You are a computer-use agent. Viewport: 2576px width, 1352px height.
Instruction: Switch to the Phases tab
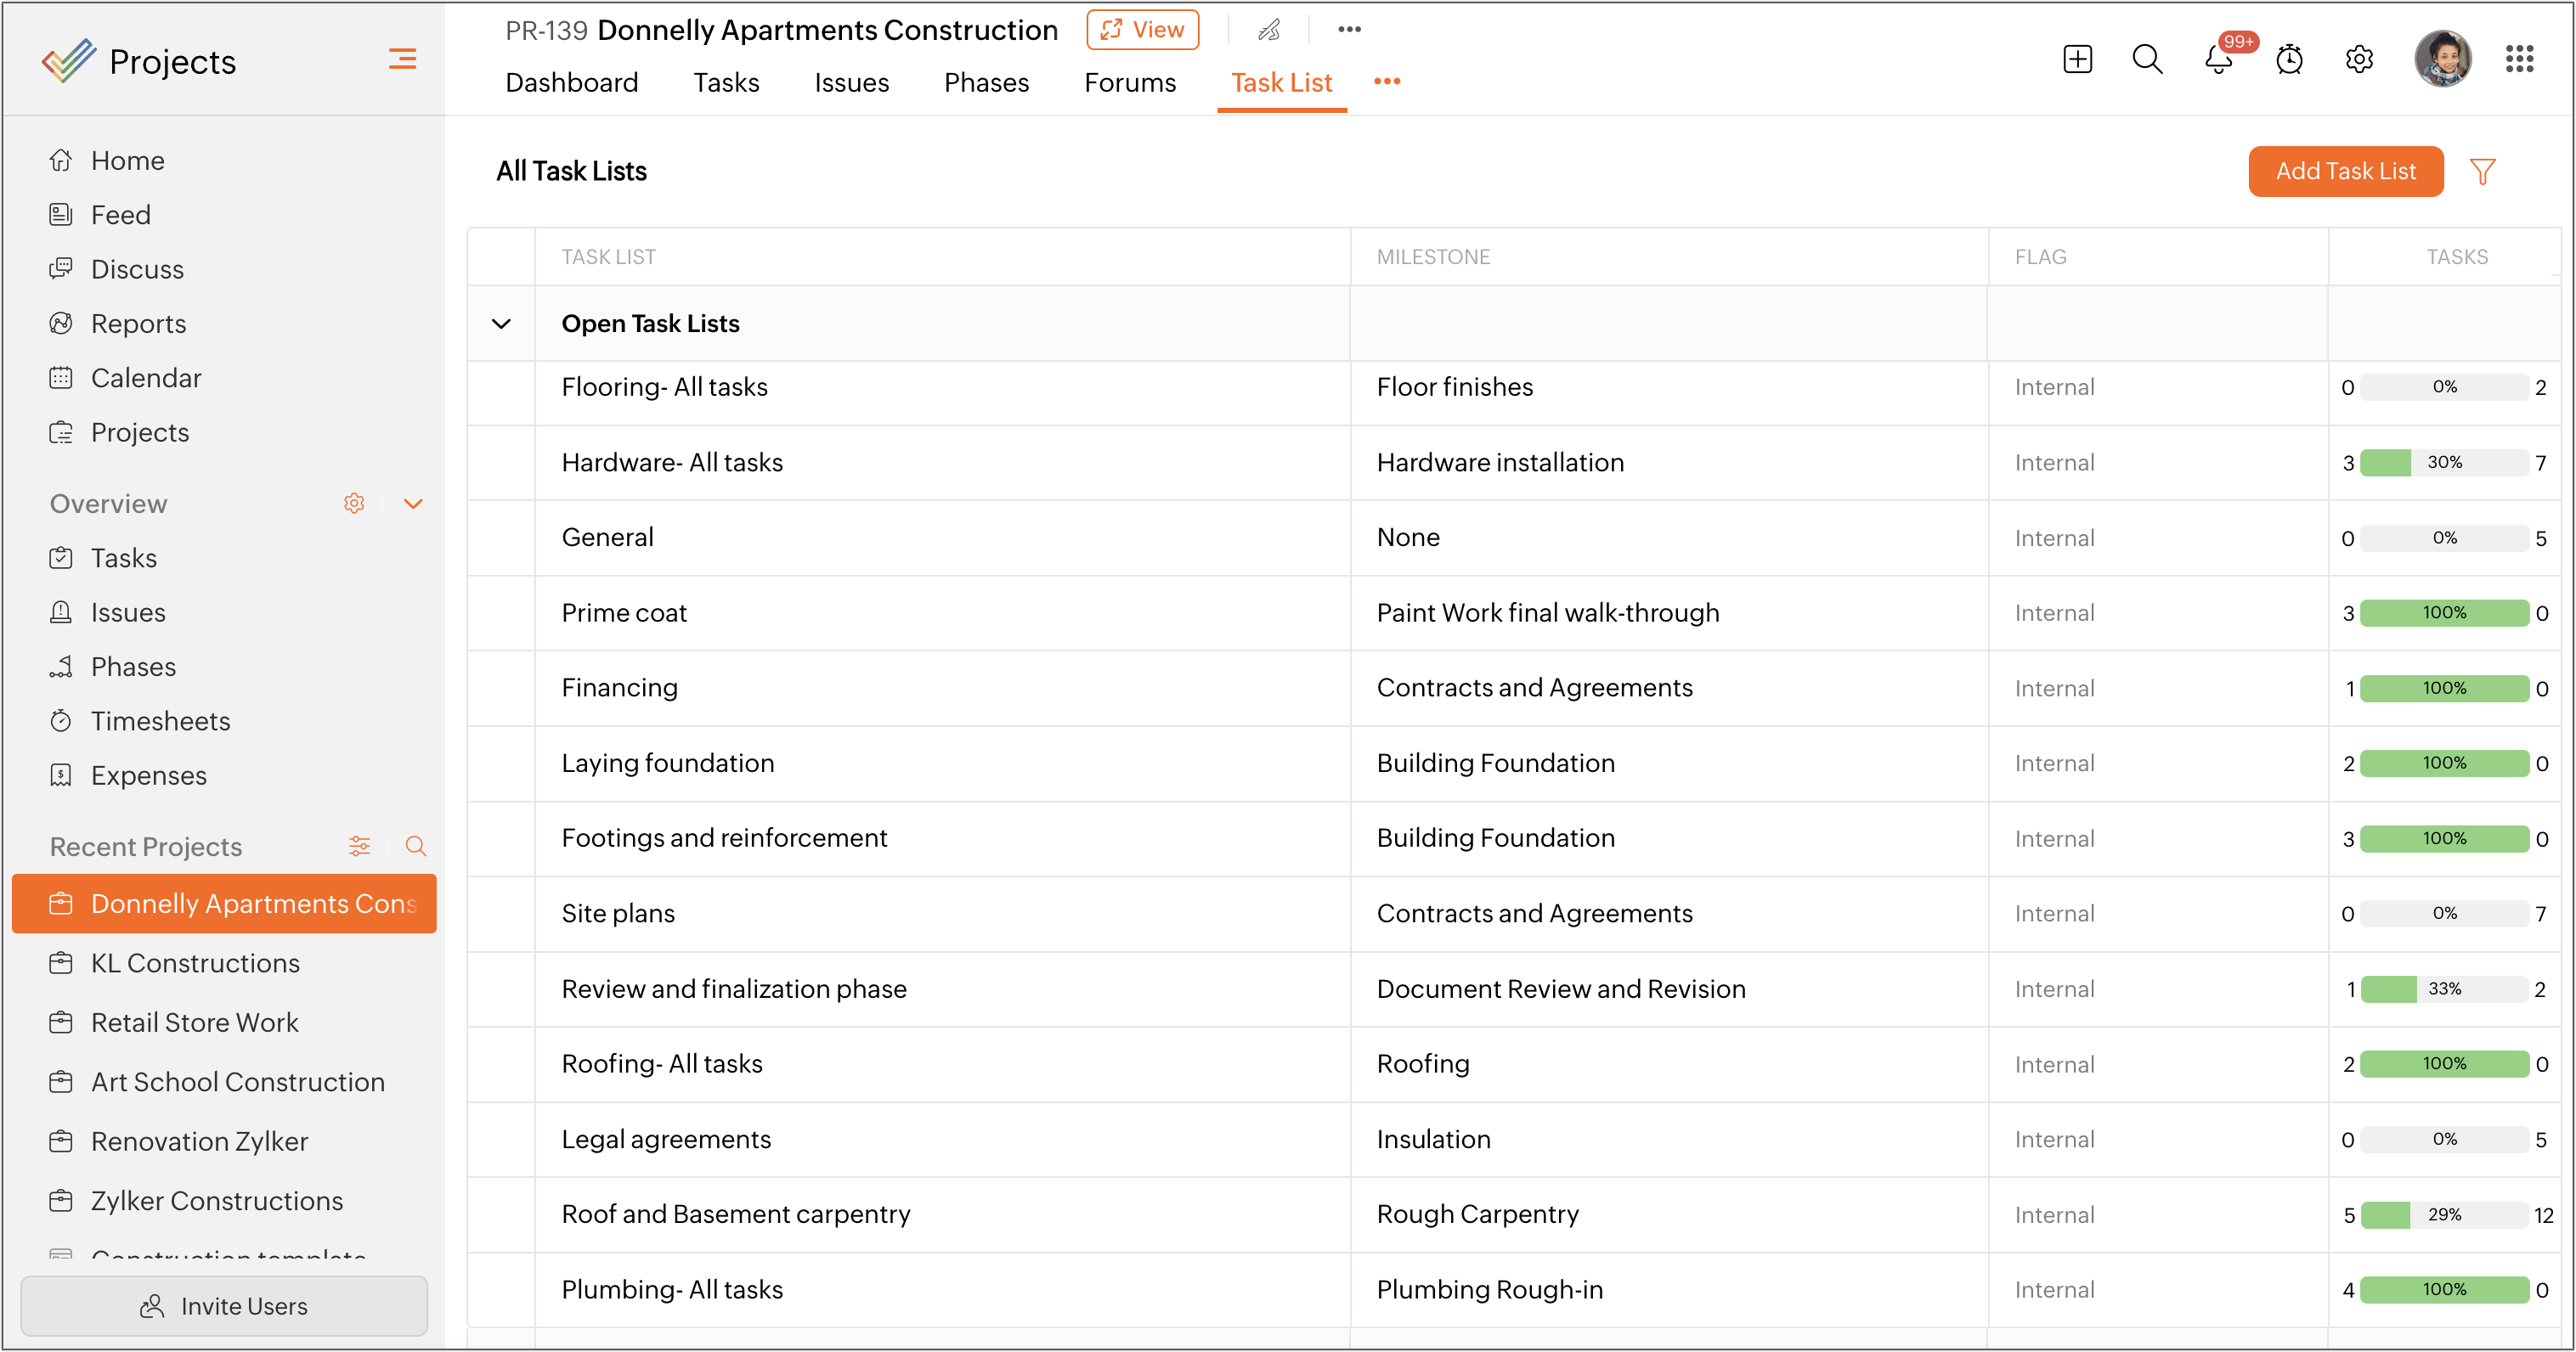986,82
